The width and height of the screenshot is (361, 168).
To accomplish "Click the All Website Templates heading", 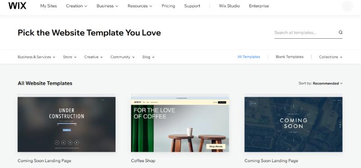I will coord(45,83).
